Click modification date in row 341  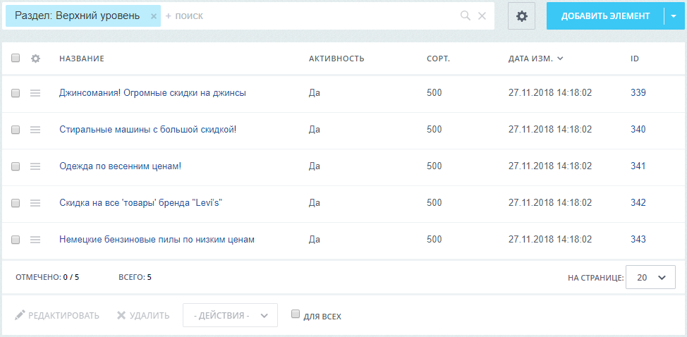click(550, 166)
